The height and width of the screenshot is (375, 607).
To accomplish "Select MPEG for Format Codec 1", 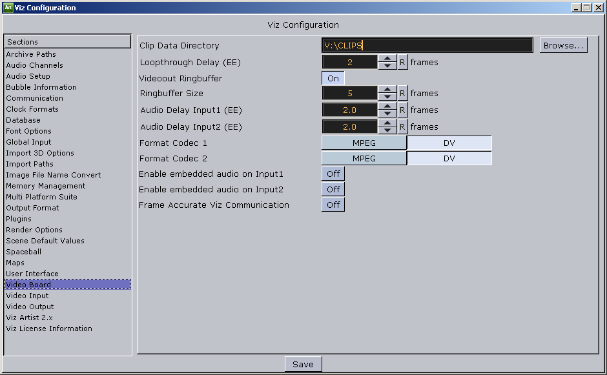I will point(364,143).
